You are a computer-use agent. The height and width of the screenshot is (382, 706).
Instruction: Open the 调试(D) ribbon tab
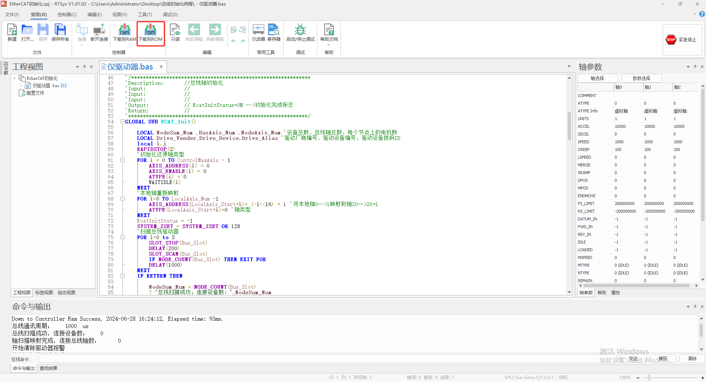pyautogui.click(x=170, y=15)
